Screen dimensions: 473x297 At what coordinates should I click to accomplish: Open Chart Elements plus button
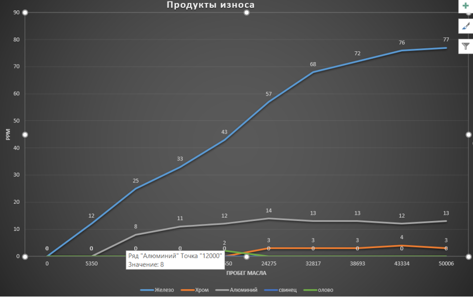[465, 7]
